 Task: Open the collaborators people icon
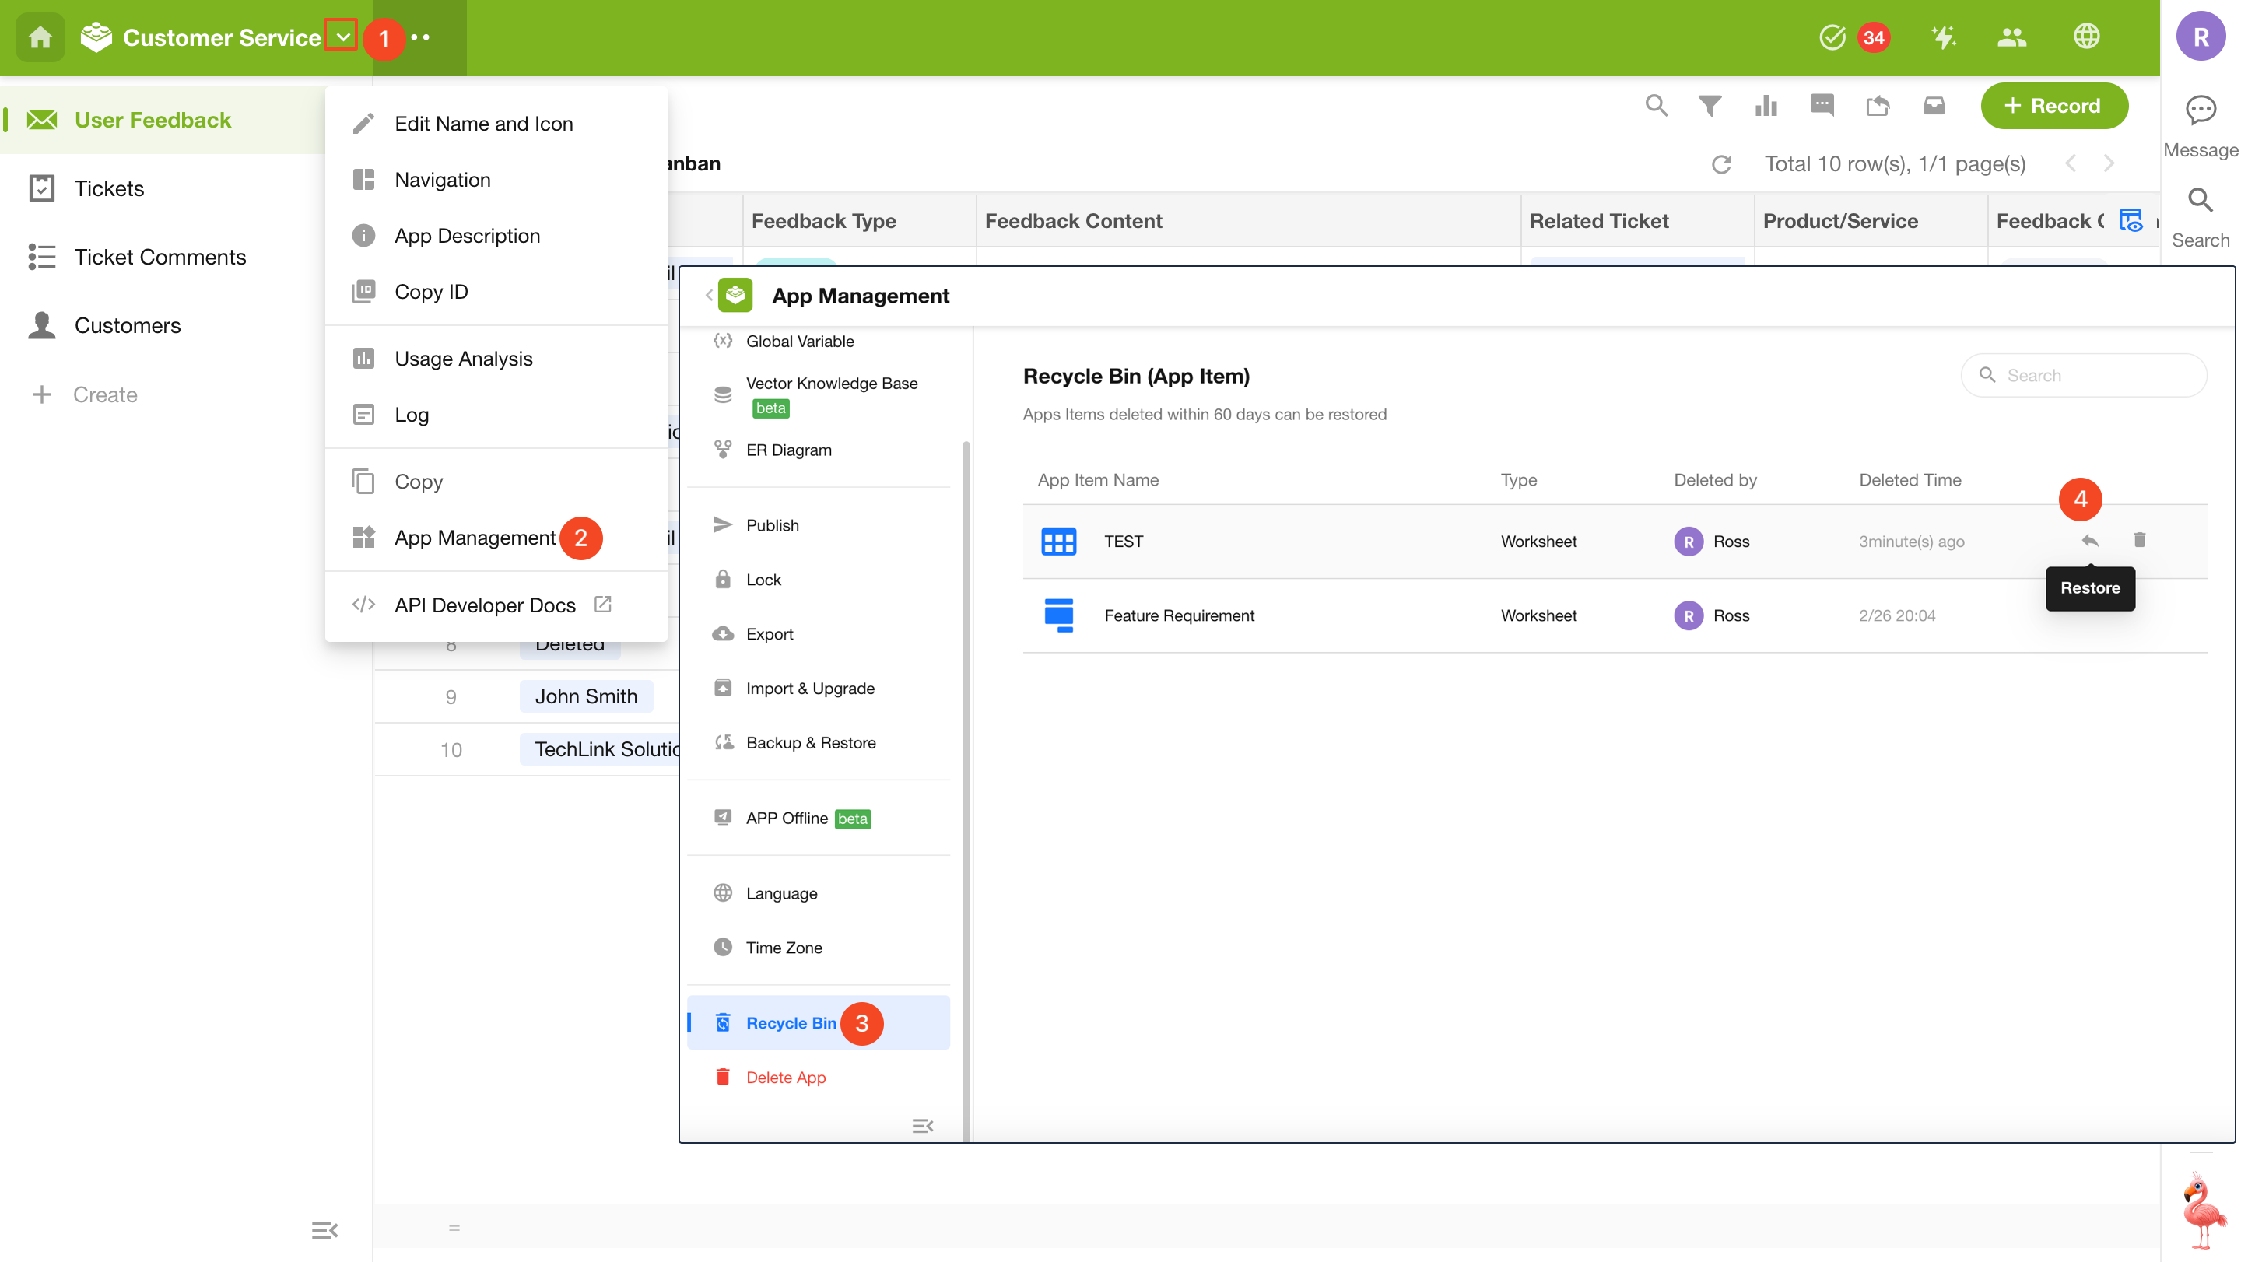point(2011,37)
